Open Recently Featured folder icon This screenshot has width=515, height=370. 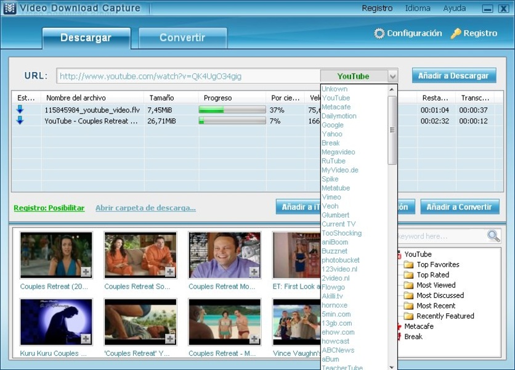pos(408,316)
